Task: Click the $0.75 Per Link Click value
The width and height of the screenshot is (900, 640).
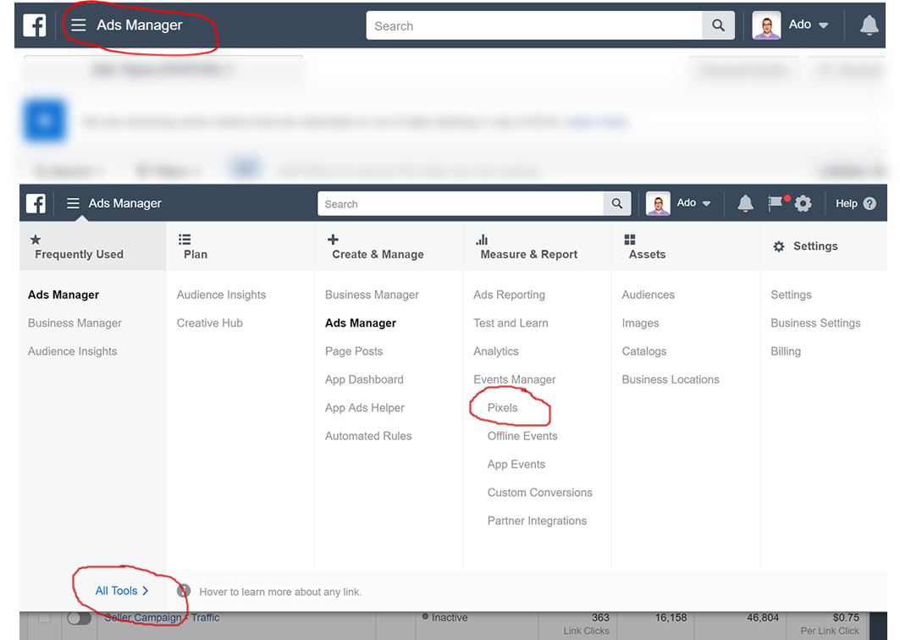Action: point(846,618)
